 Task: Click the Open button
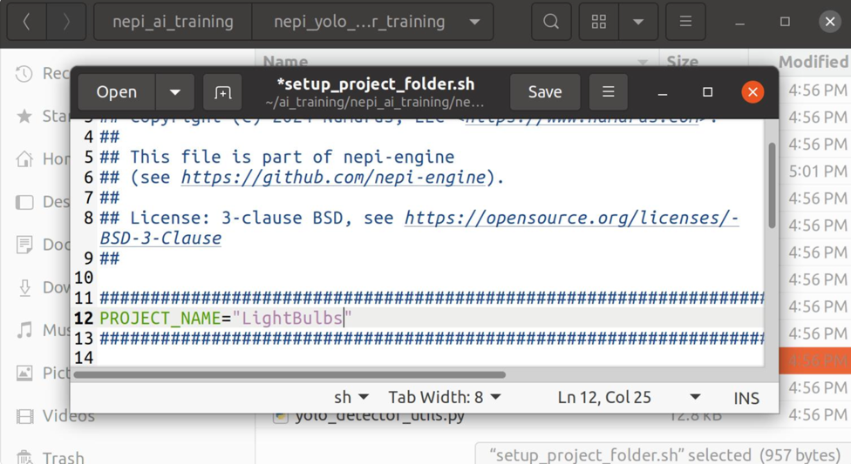[117, 92]
